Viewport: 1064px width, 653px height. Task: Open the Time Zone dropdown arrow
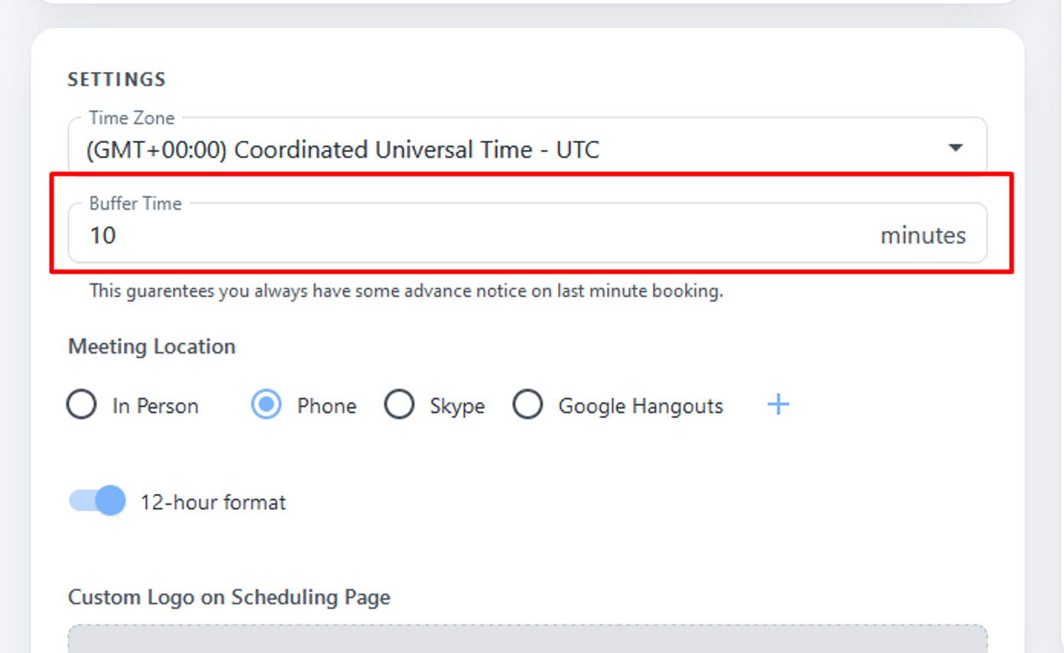coord(955,148)
